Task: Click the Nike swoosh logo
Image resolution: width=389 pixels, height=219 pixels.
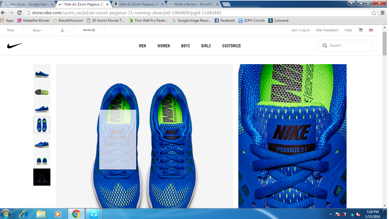Action: click(x=15, y=46)
